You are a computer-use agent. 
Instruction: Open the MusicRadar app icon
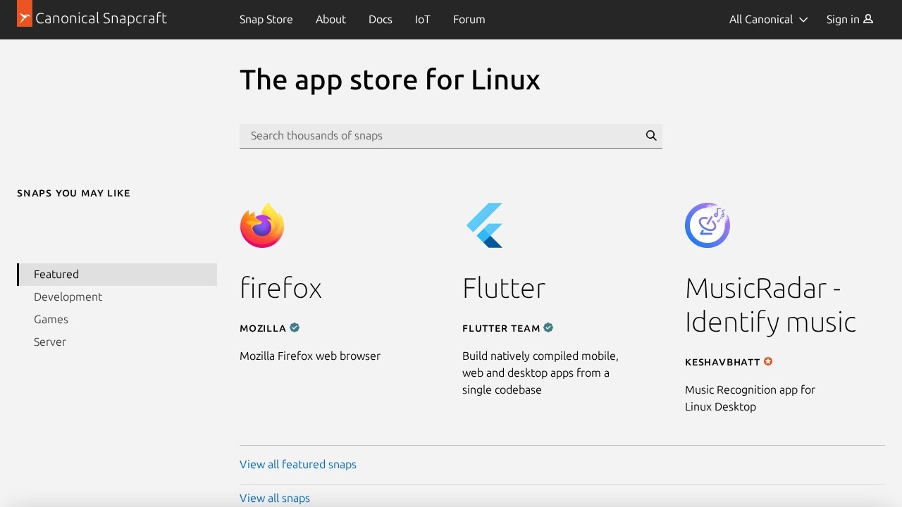tap(708, 225)
